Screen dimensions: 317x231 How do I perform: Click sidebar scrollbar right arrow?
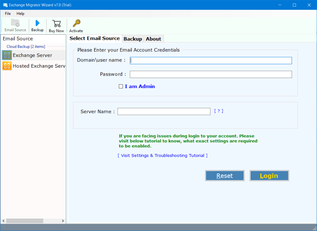pos(63,221)
